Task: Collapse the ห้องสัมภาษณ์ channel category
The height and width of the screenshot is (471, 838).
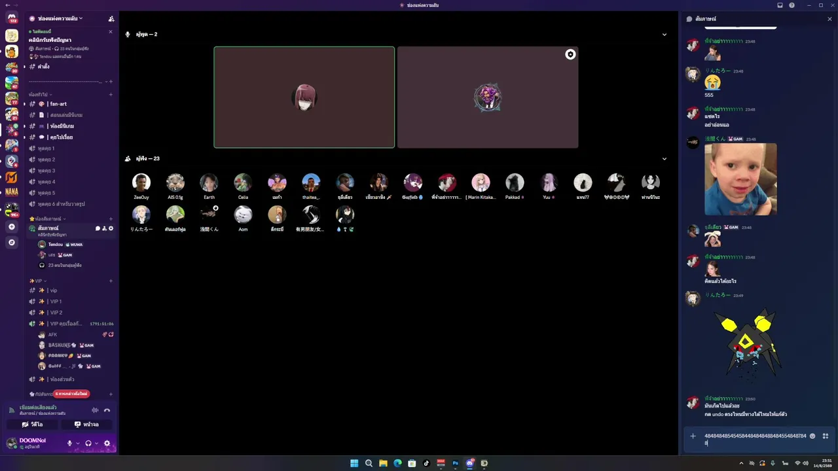Action: [x=48, y=218]
